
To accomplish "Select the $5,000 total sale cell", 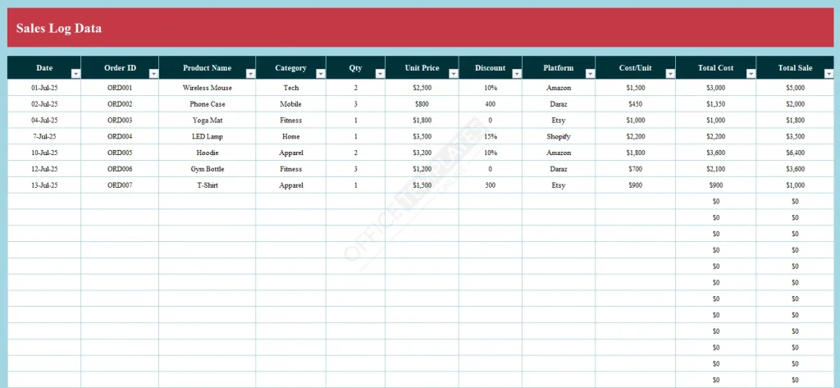I will [x=796, y=87].
